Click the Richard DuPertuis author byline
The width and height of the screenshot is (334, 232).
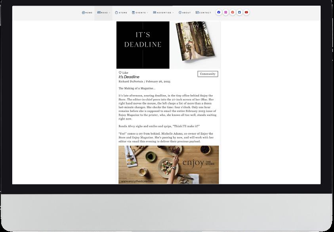(131, 81)
